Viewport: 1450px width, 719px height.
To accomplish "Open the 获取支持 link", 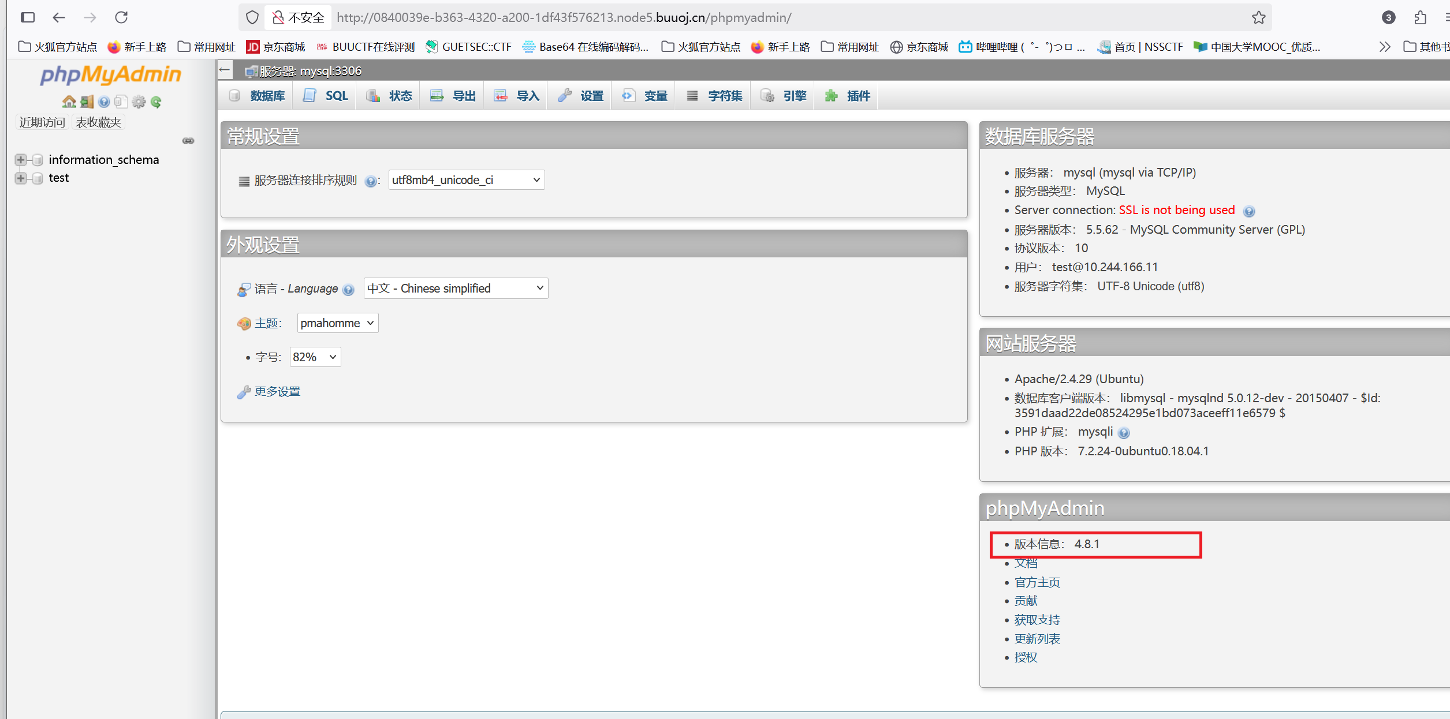I will point(1038,620).
